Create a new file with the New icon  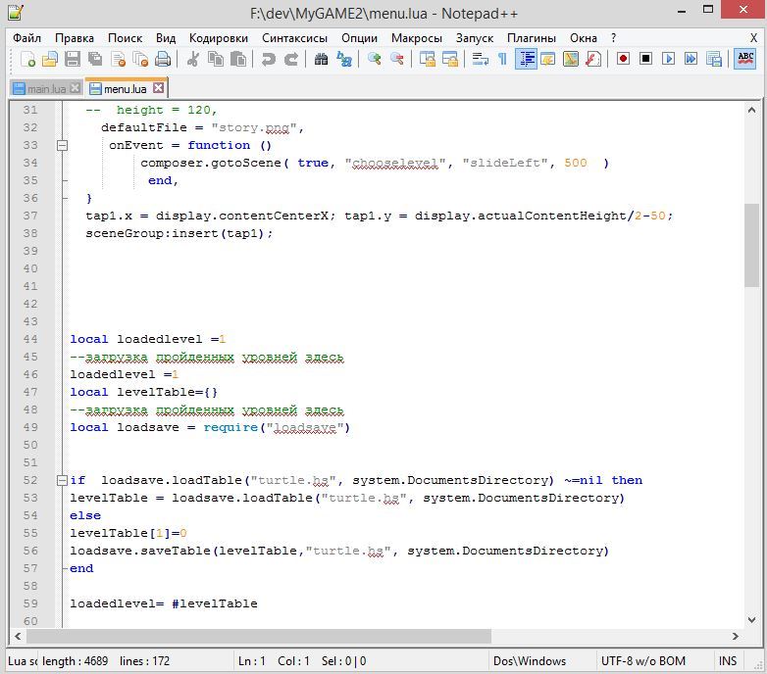tap(27, 59)
